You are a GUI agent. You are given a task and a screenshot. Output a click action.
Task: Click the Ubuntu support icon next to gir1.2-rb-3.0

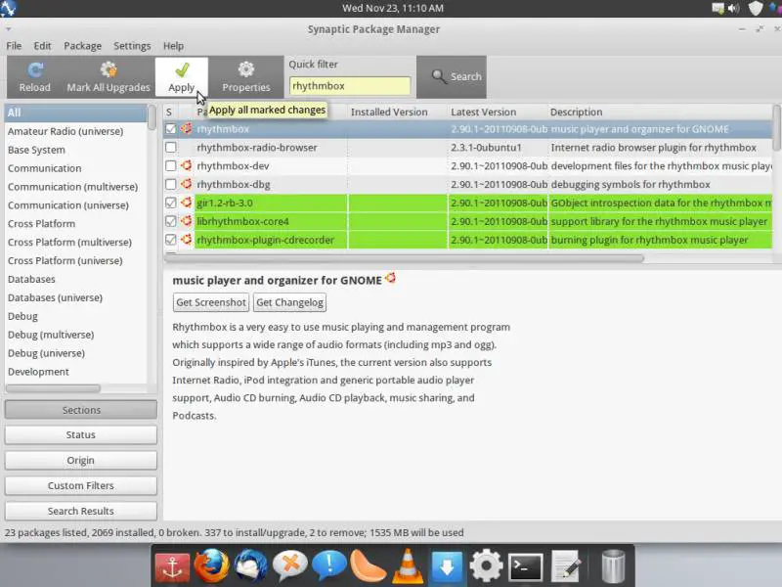pos(187,203)
